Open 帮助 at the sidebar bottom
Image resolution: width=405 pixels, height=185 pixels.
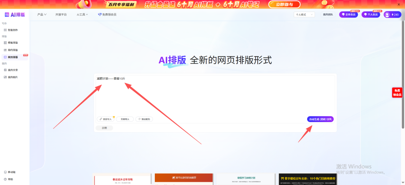(10, 179)
